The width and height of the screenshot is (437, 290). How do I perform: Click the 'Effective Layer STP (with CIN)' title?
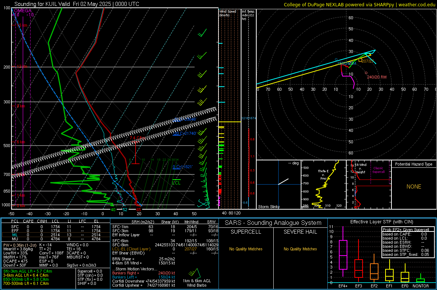tap(381, 222)
